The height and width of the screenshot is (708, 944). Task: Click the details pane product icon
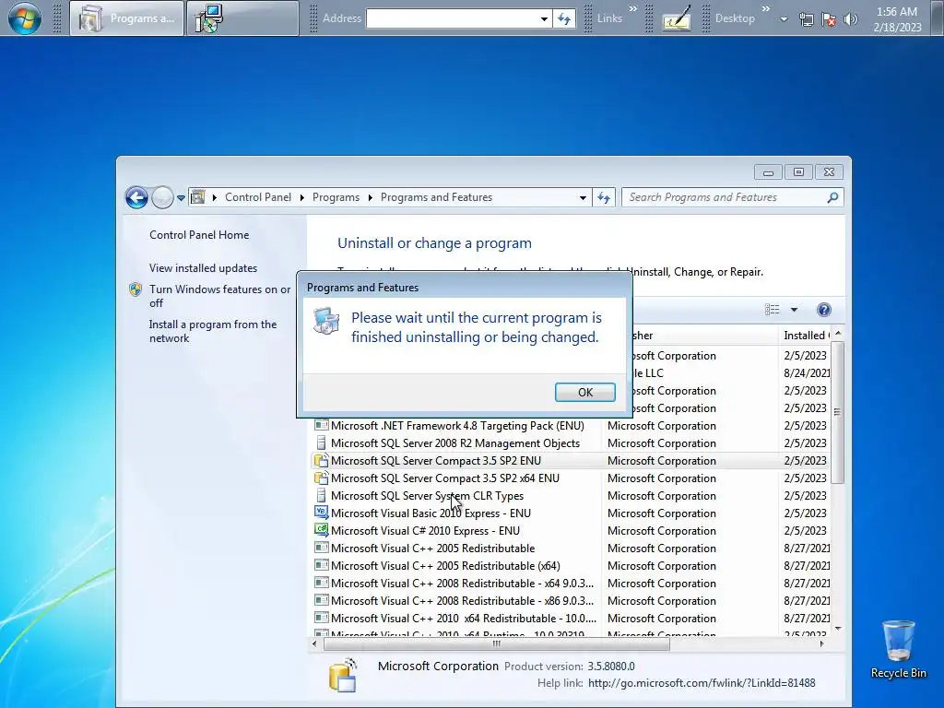pos(343,674)
